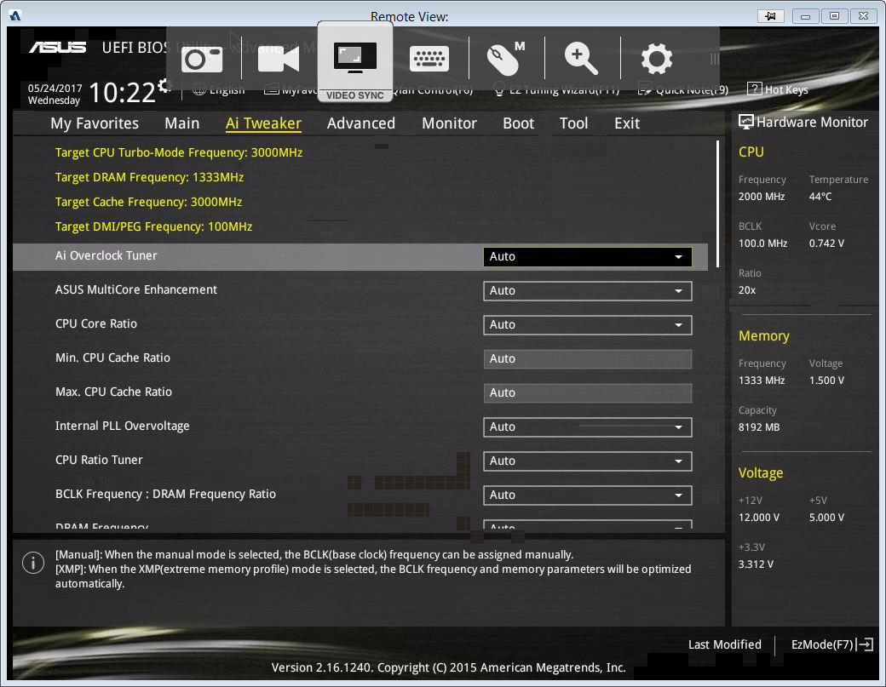Switch to the Tool tab
The width and height of the screenshot is (886, 687).
(x=573, y=123)
